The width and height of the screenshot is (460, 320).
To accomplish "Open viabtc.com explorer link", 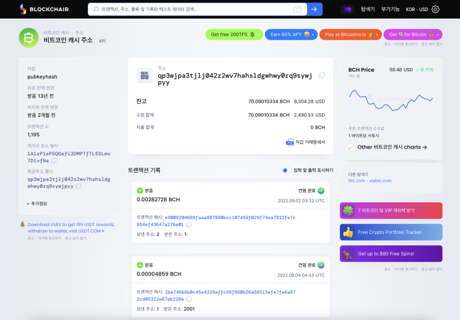I will pos(380,181).
